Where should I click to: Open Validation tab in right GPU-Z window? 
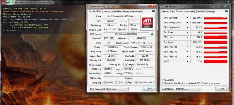(189, 11)
